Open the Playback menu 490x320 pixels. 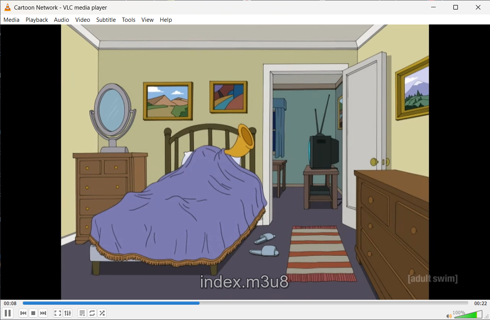pos(37,20)
